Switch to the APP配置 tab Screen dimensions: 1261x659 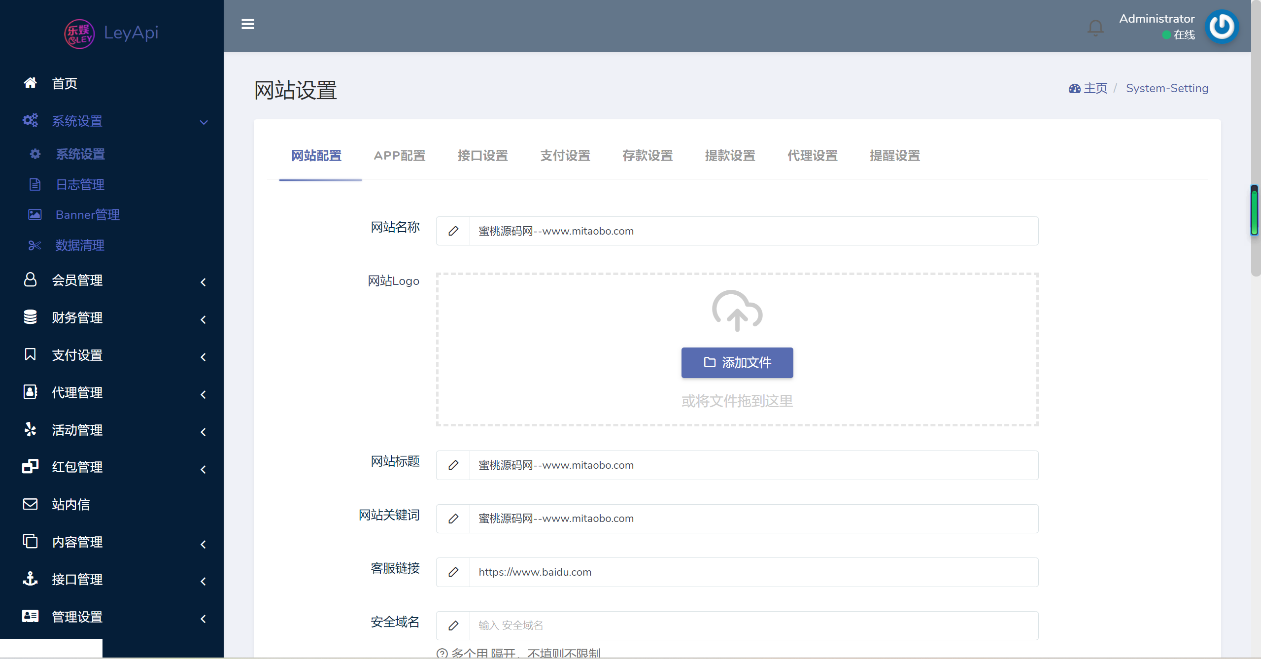[399, 156]
